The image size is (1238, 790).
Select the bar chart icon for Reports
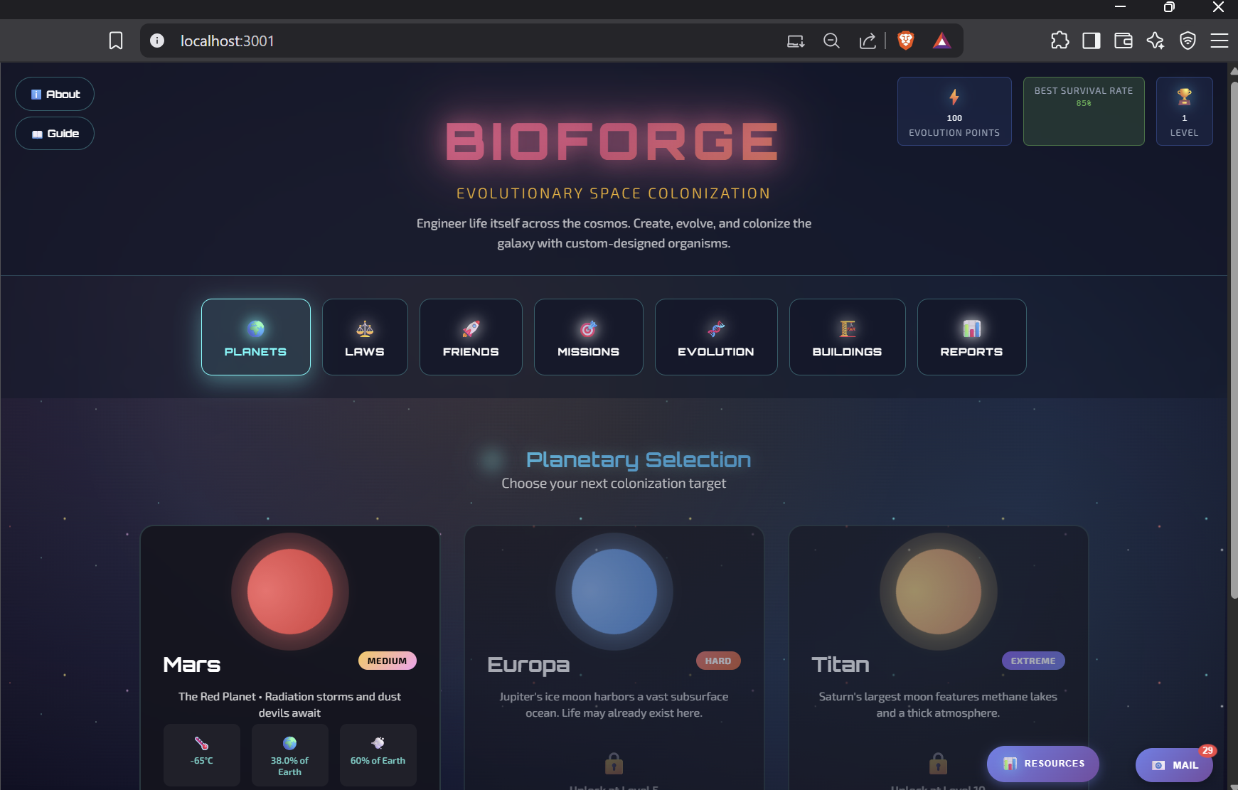coord(971,329)
